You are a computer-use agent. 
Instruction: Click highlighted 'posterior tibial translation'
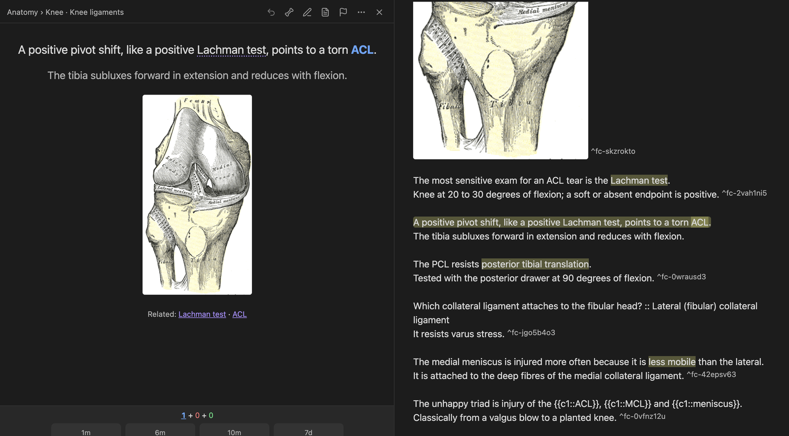pos(535,264)
